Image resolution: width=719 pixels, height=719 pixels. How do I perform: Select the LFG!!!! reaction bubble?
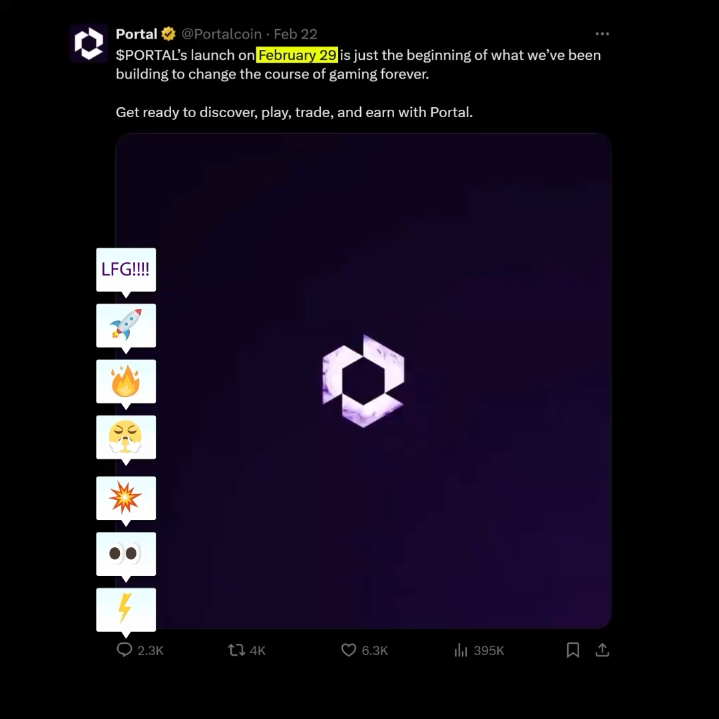click(x=126, y=270)
